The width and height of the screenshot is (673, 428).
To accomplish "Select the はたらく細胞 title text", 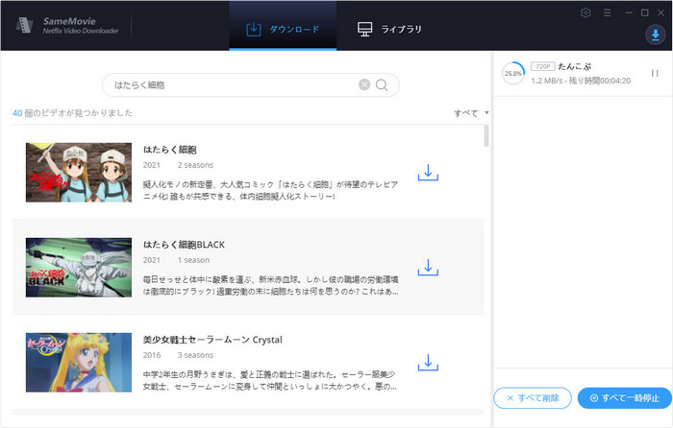I will point(169,150).
